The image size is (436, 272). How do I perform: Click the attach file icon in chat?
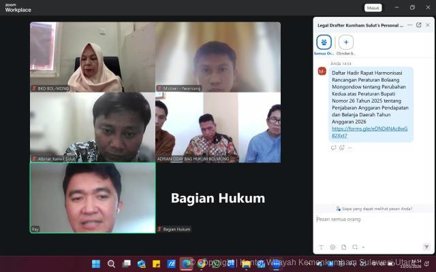point(344,247)
